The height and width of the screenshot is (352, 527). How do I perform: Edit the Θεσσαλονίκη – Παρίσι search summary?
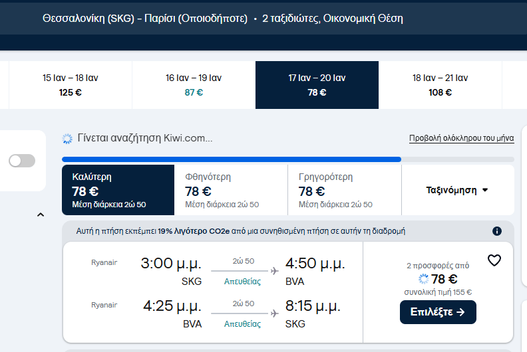(222, 19)
